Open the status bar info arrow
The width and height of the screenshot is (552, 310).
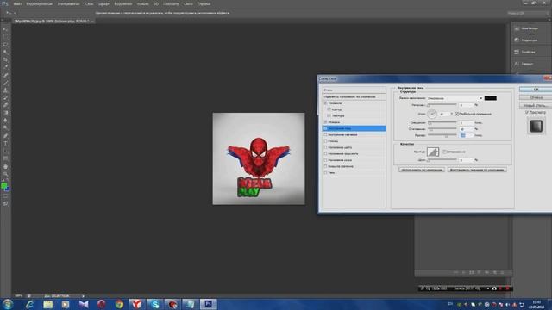point(83,296)
